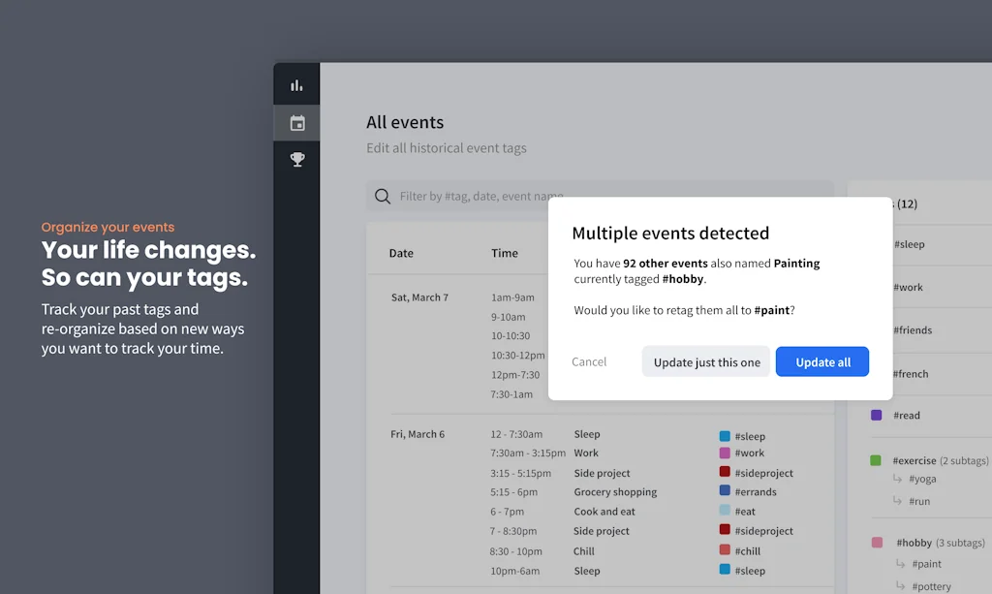Select the #paint subtag under #hobby
Screen dimensions: 992x594
point(925,563)
